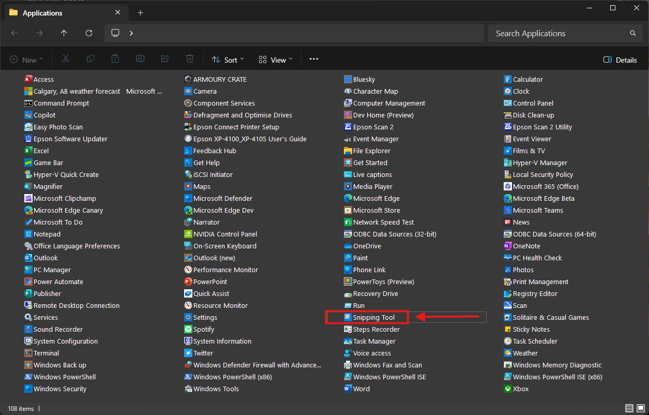The height and width of the screenshot is (415, 649).
Task: Select the Paint app icon
Action: (x=349, y=258)
